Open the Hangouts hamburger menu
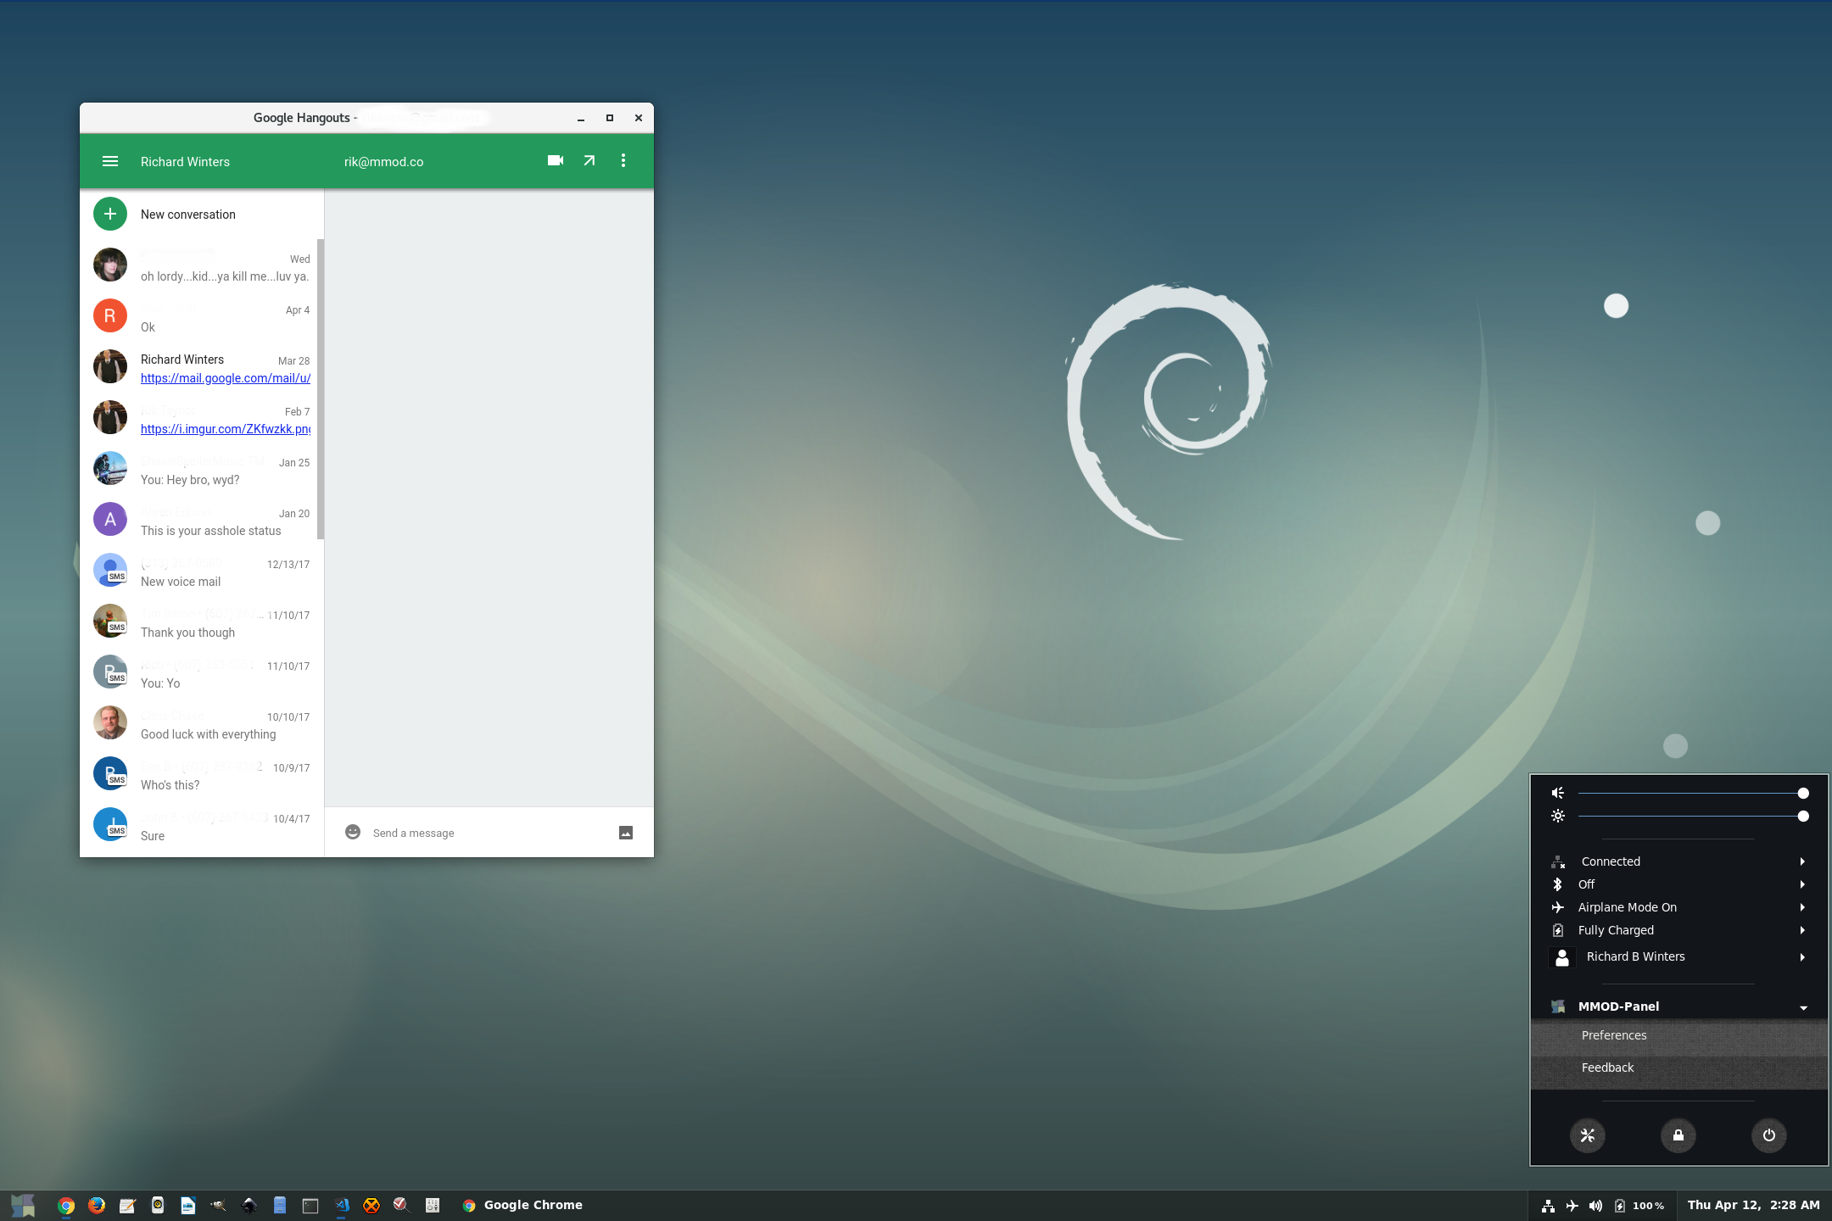 point(110,161)
